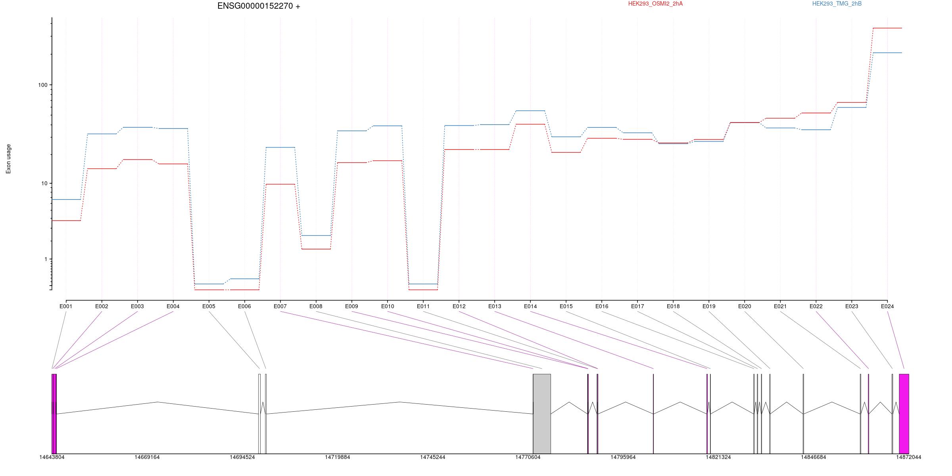This screenshot has width=952, height=476.
Task: Click exon label E015
Action: pyautogui.click(x=566, y=306)
